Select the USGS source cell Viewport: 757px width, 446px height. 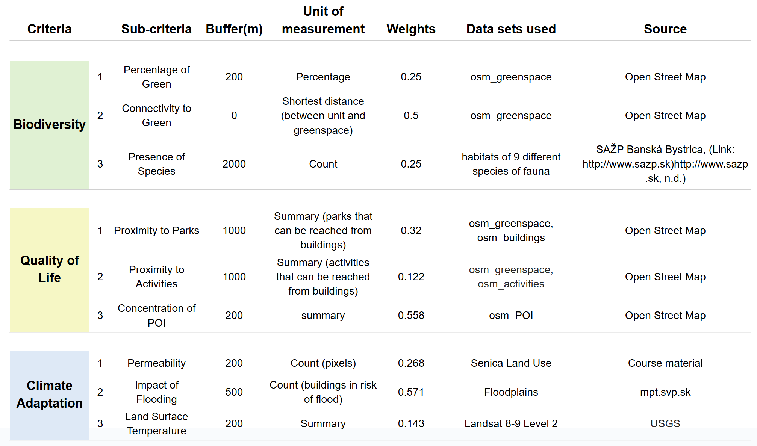click(x=665, y=423)
